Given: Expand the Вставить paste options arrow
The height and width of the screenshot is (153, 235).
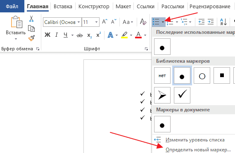Looking at the screenshot, I should point(16,39).
